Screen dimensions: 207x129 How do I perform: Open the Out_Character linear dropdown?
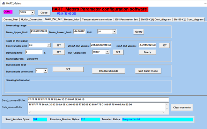click(x=107, y=52)
